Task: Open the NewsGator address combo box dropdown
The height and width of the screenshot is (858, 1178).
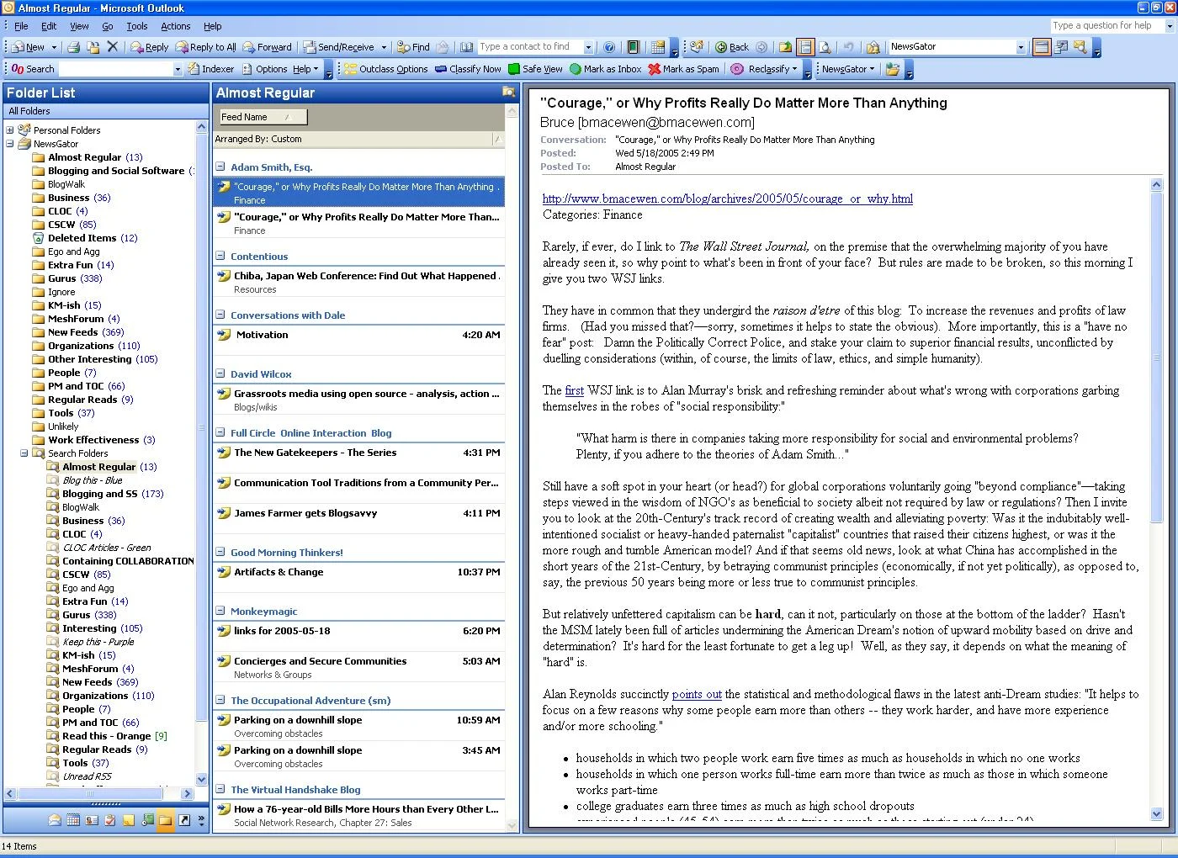Action: pyautogui.click(x=1021, y=47)
